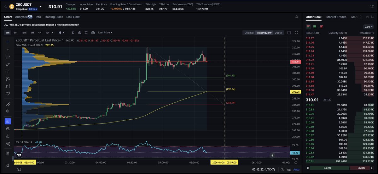Viewport: 378px width, 174px height.
Task: Switch to the Analysis AI tab
Action: [x=24, y=17]
